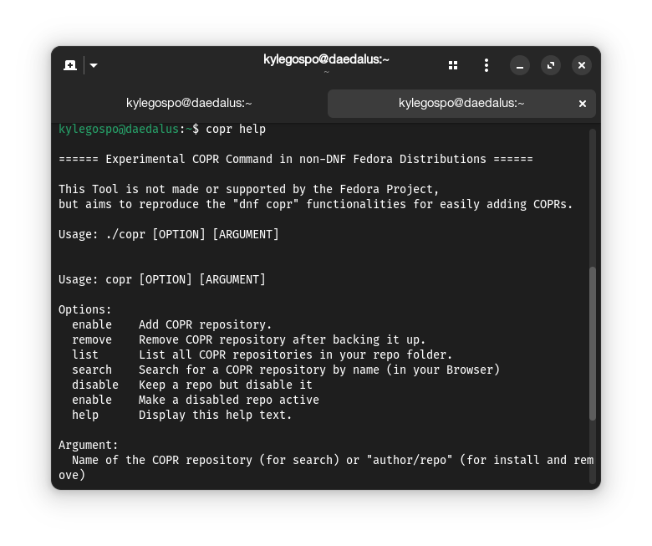Open a new terminal tab
The image size is (652, 546).
coord(70,65)
